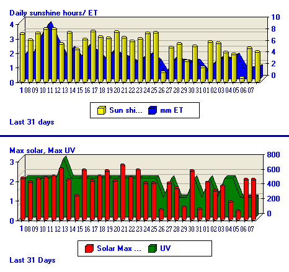Click the right-axis value 200 on solar chart

(273, 198)
